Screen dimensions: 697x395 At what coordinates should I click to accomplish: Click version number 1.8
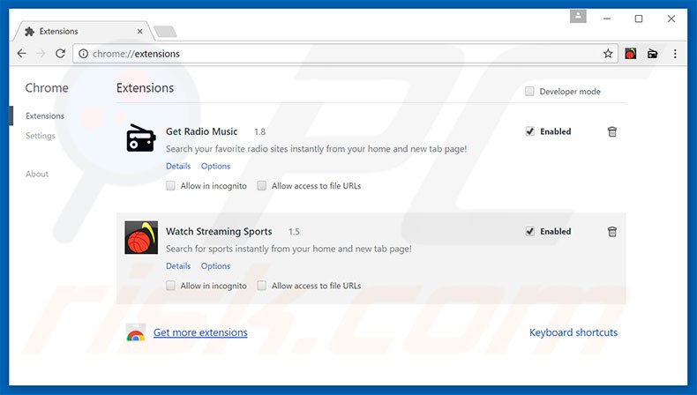coord(259,132)
